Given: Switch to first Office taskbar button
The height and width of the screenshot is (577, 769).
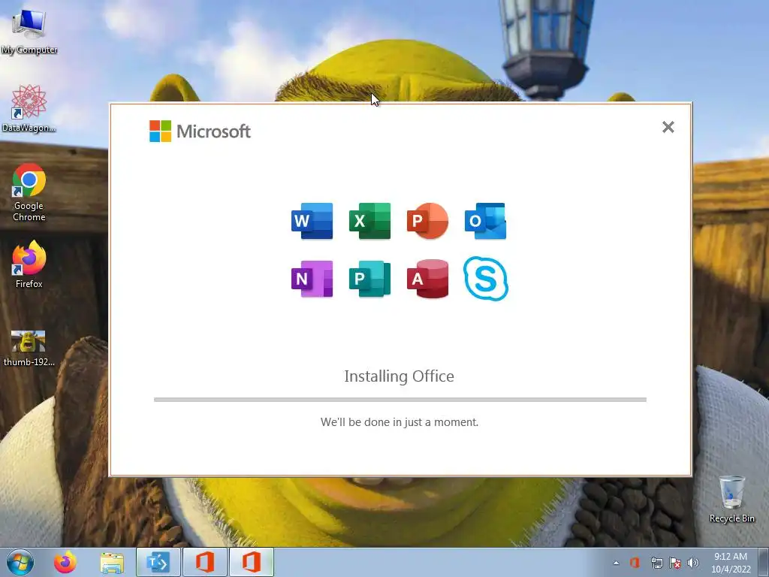Looking at the screenshot, I should [204, 562].
